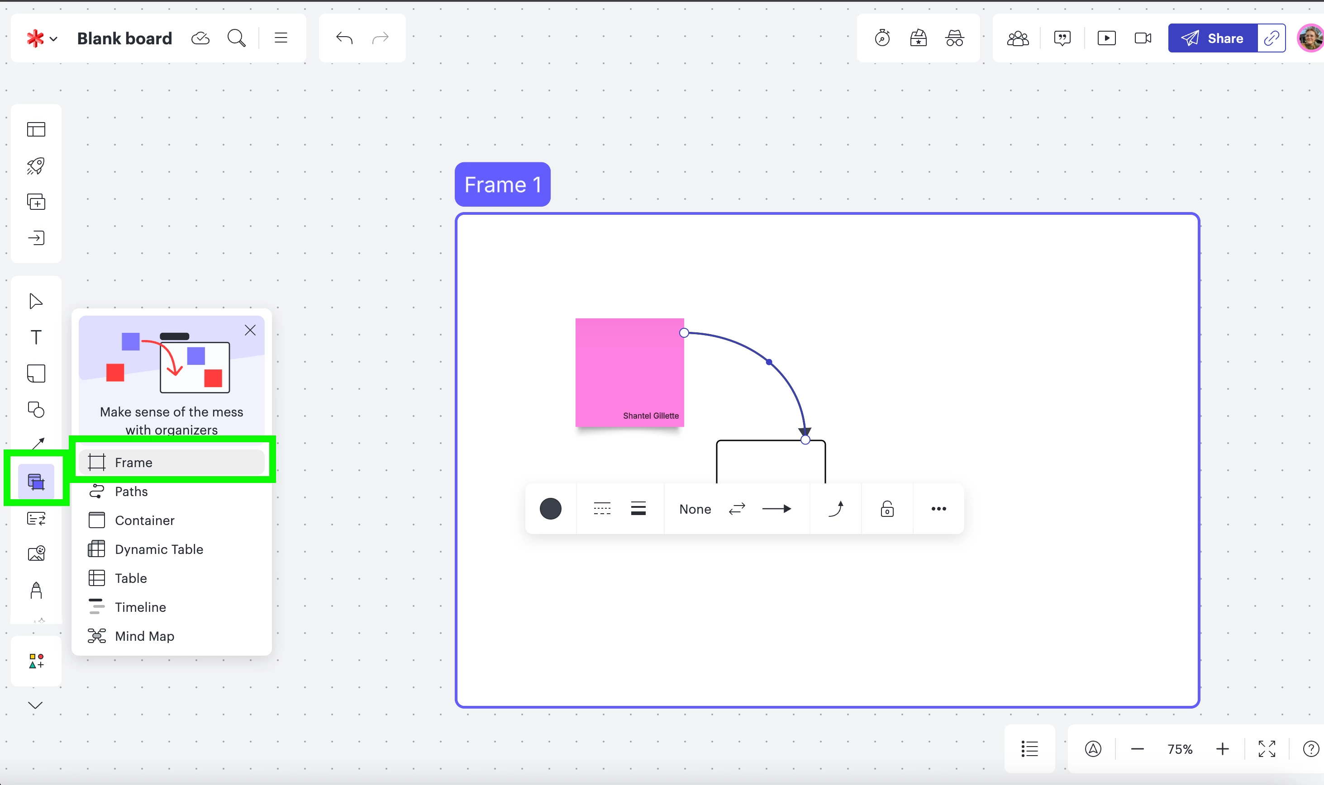Open the voting tool icon
Viewport: 1324px width, 785px height.
918,38
